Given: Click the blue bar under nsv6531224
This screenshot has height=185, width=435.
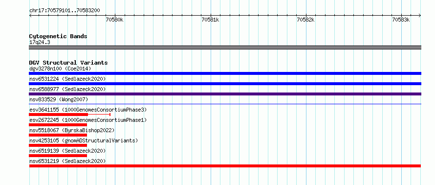Looking at the screenshot, I should click(225, 84).
